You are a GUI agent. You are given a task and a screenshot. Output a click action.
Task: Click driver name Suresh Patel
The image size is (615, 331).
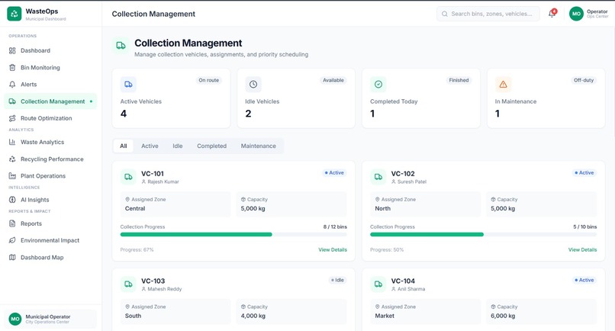(412, 182)
